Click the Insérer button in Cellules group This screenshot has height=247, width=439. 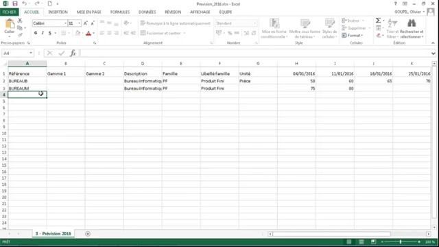(x=353, y=21)
